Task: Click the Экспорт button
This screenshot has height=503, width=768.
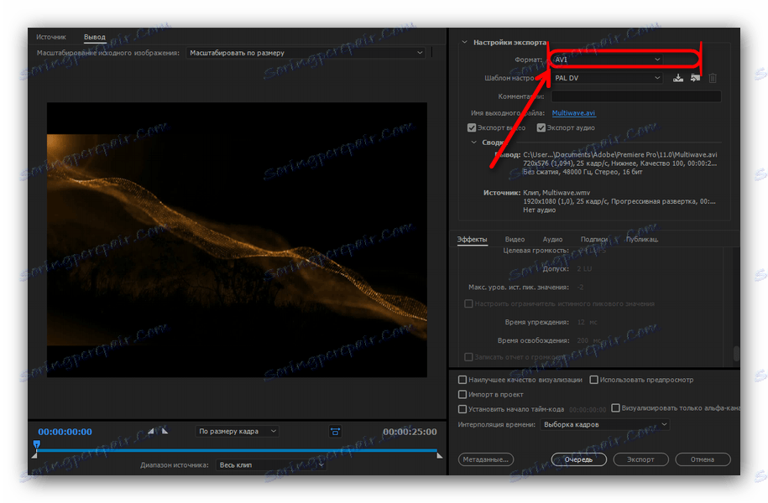Action: coord(640,459)
